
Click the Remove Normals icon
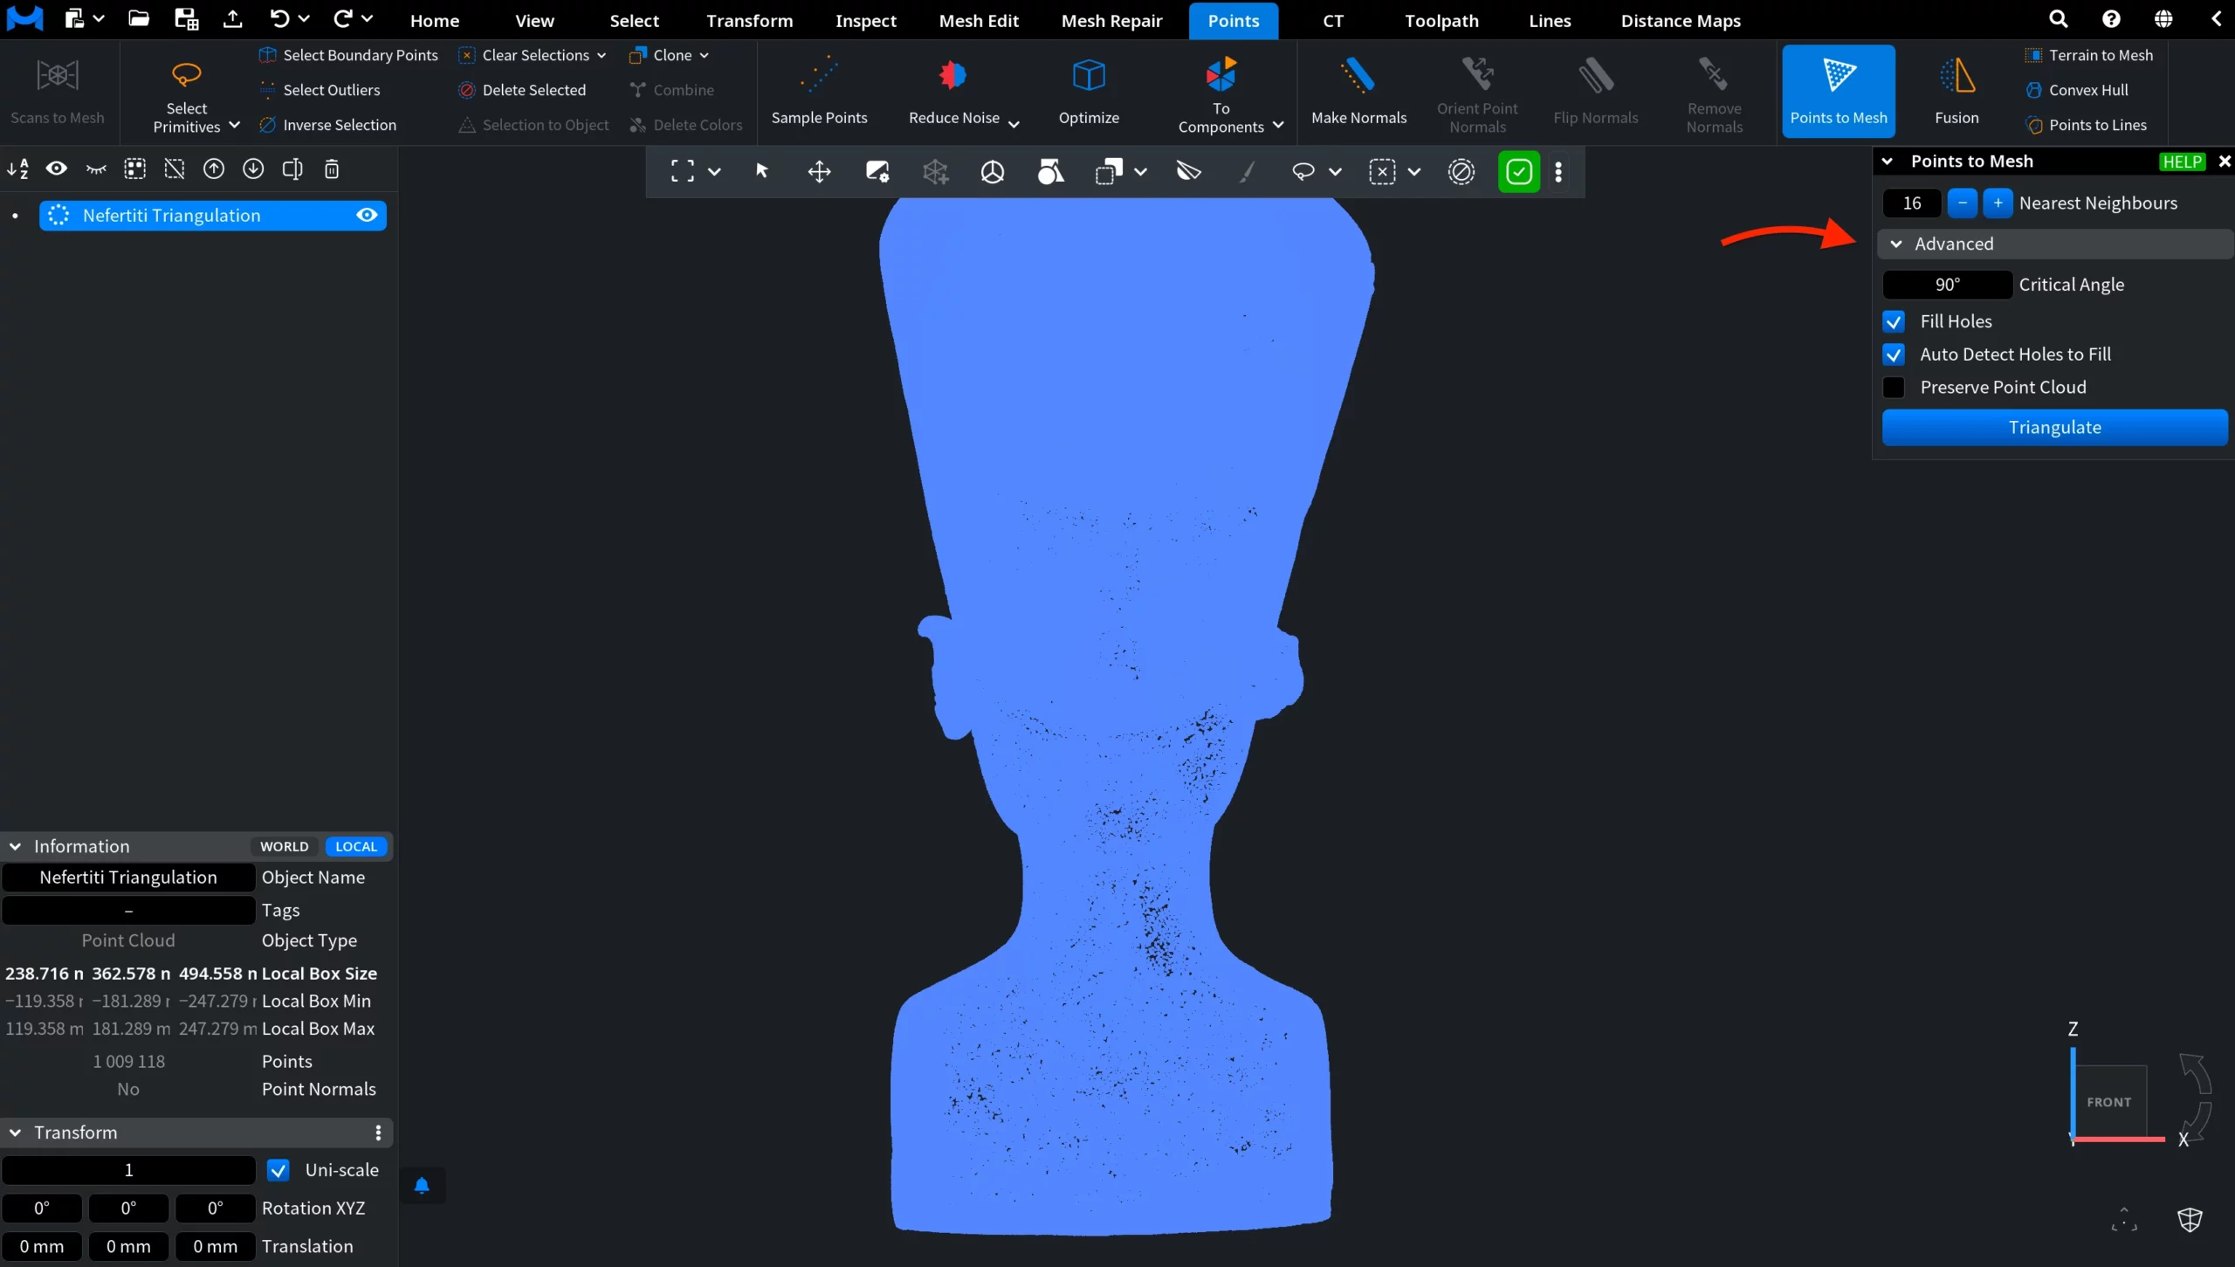(1714, 73)
